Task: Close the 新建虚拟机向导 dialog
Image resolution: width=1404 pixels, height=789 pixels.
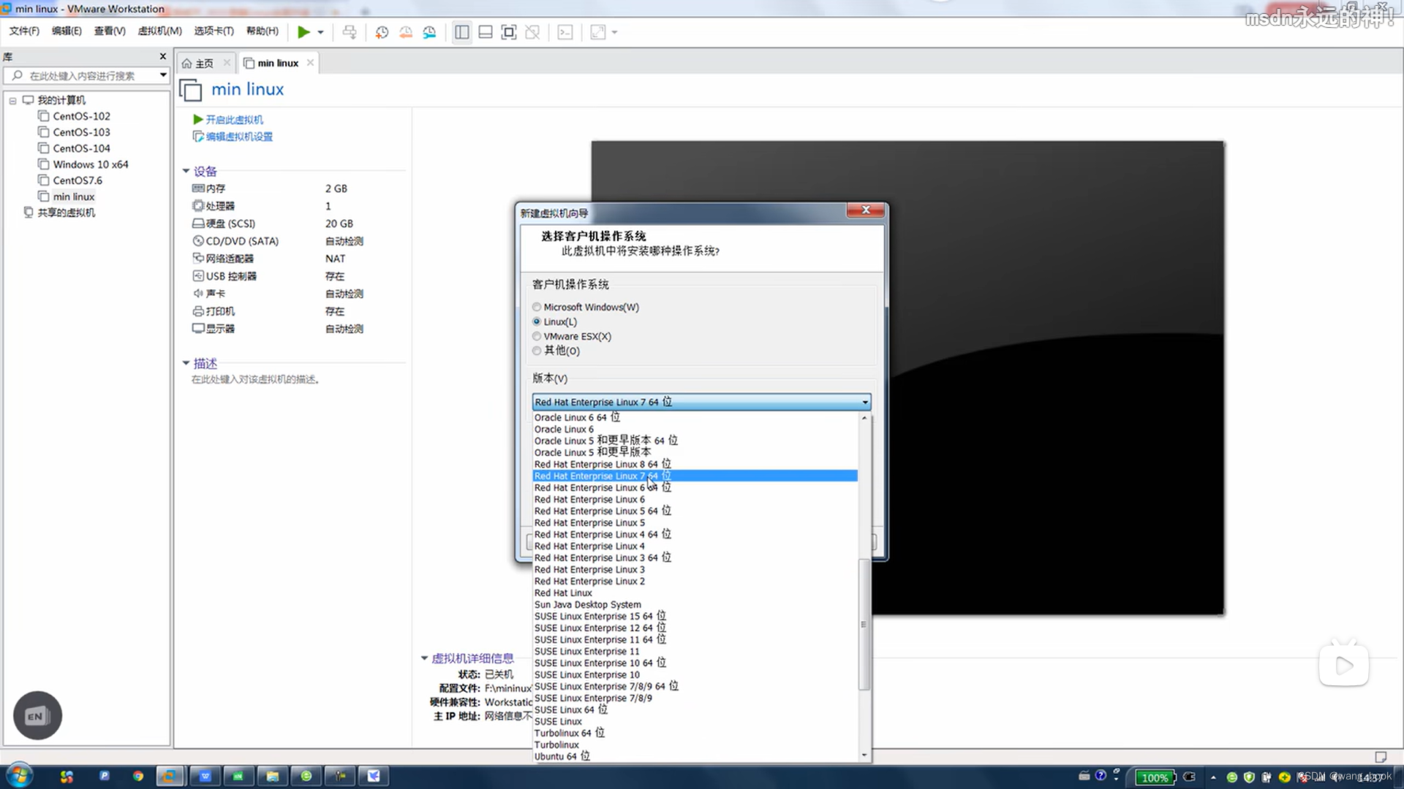Action: coord(866,210)
